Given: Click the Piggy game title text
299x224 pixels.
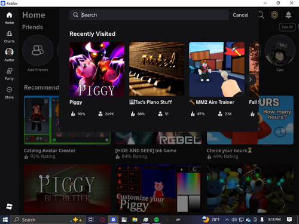Looking at the screenshot, I should pyautogui.click(x=76, y=102).
